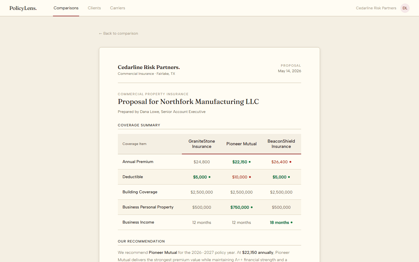Click the PolicyLens logo
This screenshot has height=262, width=419.
click(x=23, y=8)
